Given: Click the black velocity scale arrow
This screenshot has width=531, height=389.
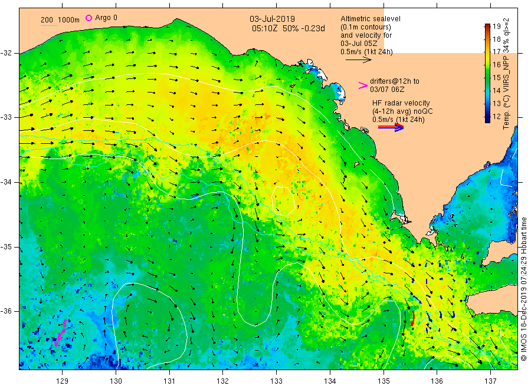Looking at the screenshot, I should 358,60.
